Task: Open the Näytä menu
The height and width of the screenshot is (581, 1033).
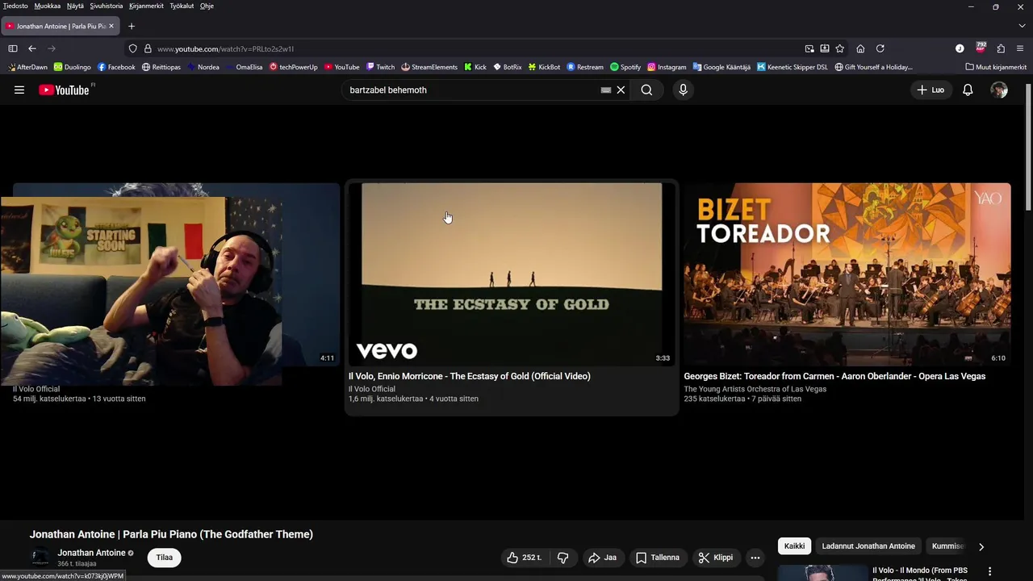Action: coord(75,6)
